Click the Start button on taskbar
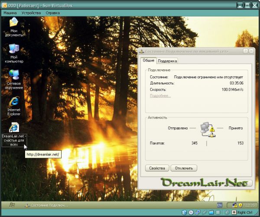 click(x=12, y=204)
